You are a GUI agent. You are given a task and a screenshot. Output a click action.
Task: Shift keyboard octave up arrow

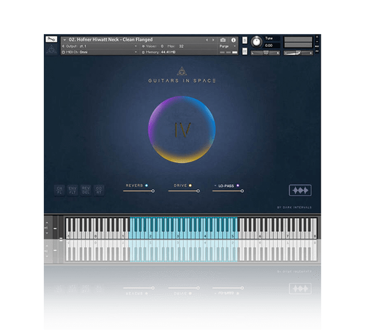(x=47, y=223)
